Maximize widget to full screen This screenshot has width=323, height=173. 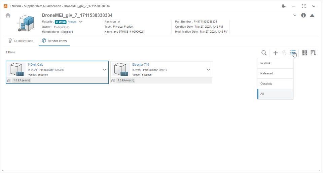click(303, 6)
